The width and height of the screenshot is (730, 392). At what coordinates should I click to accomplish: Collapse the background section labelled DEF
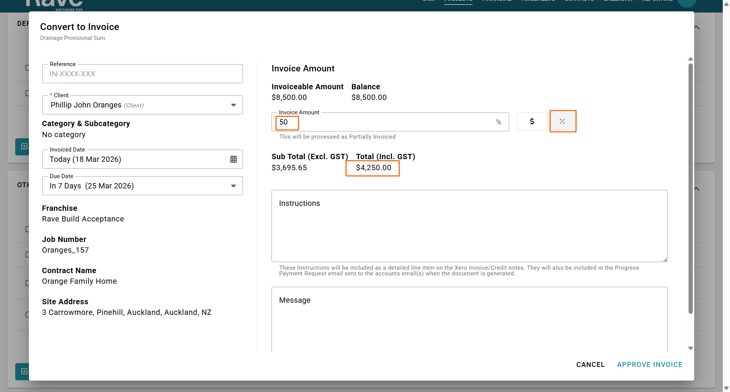click(697, 28)
